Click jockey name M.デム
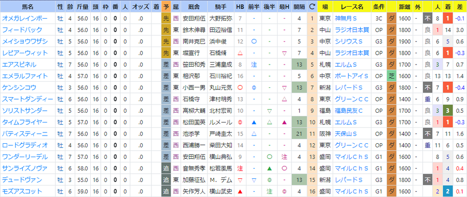The height and width of the screenshot is (197, 467). [x=221, y=180]
